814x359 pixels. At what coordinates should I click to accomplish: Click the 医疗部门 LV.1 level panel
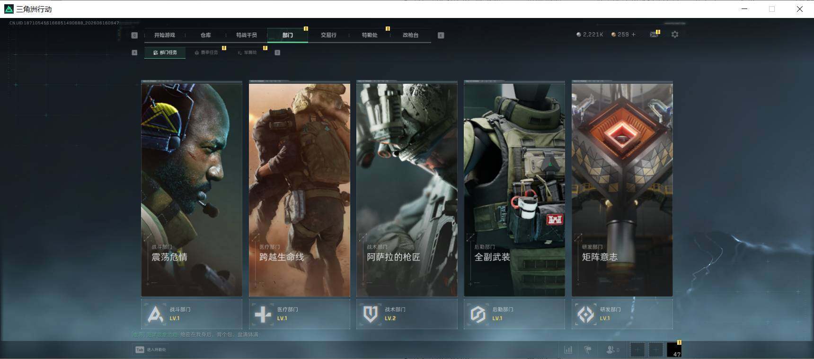(x=300, y=314)
